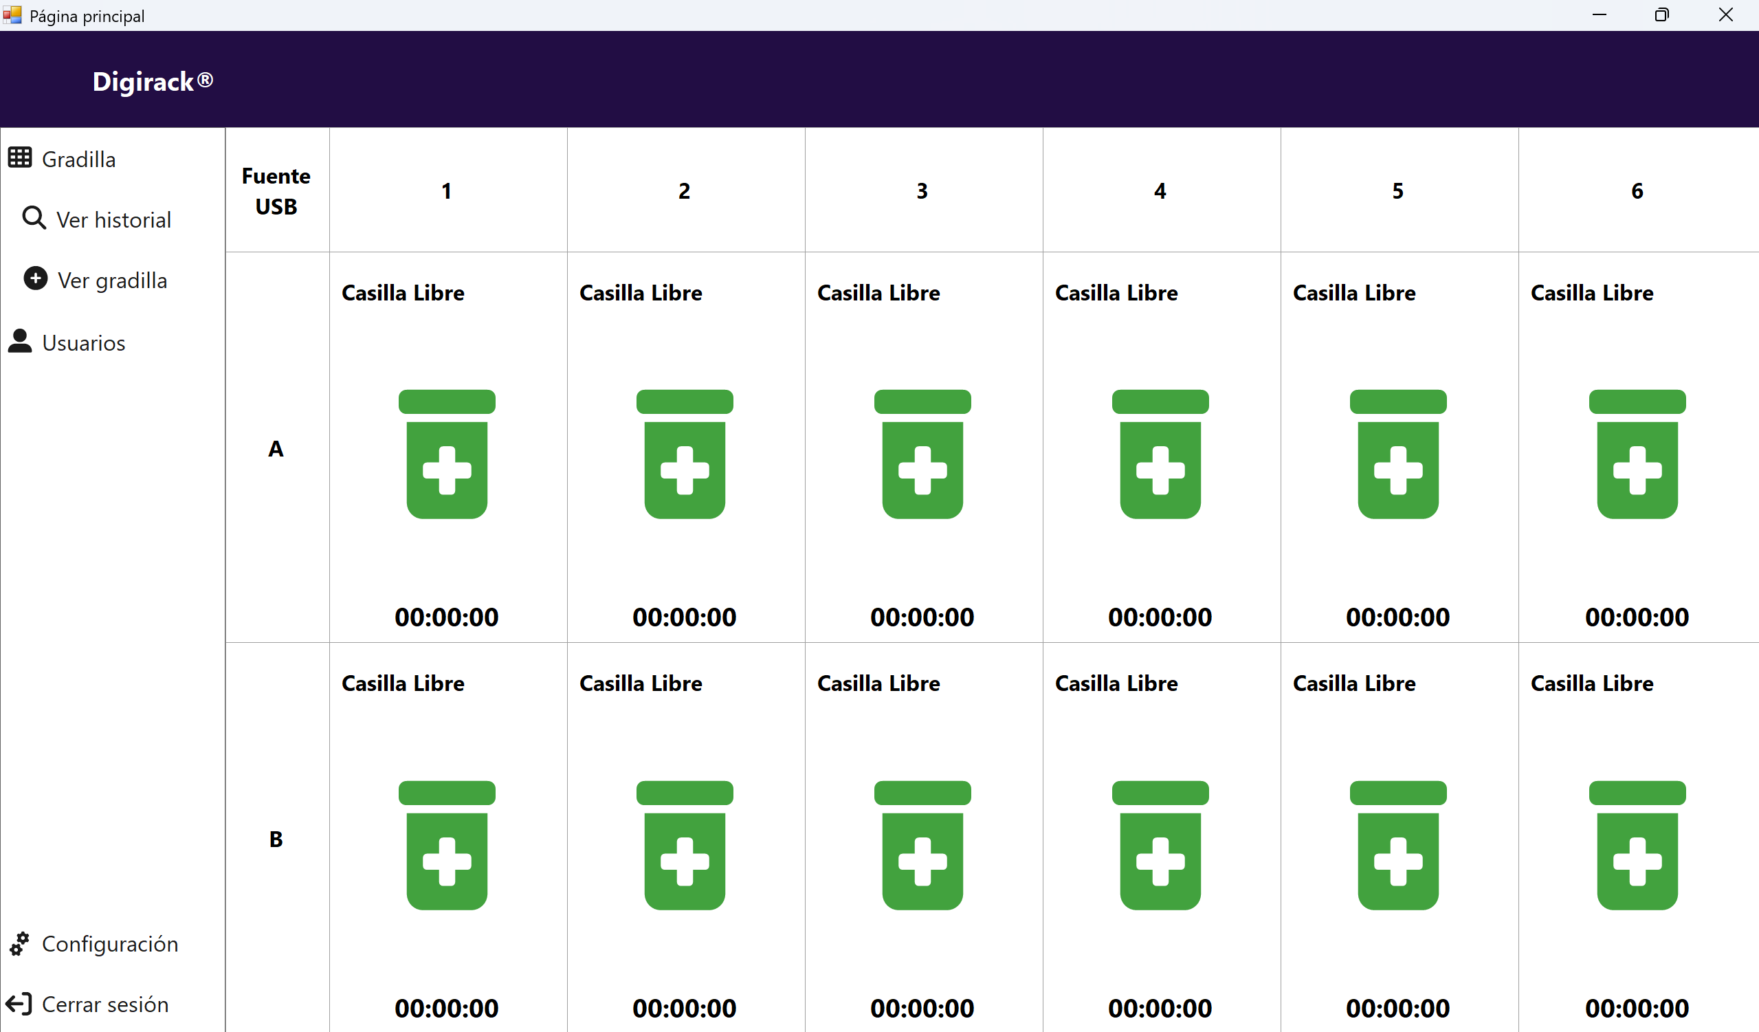Viewport: 1759px width, 1032px height.
Task: Click the Gradilla grid icon in sidebar
Action: click(x=19, y=158)
